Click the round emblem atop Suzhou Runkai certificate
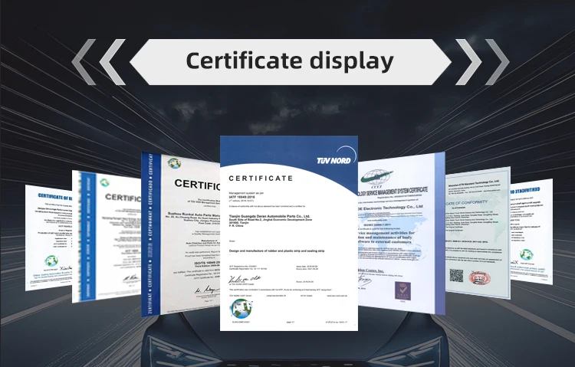Screen dimensions: 575x367 (x=174, y=163)
